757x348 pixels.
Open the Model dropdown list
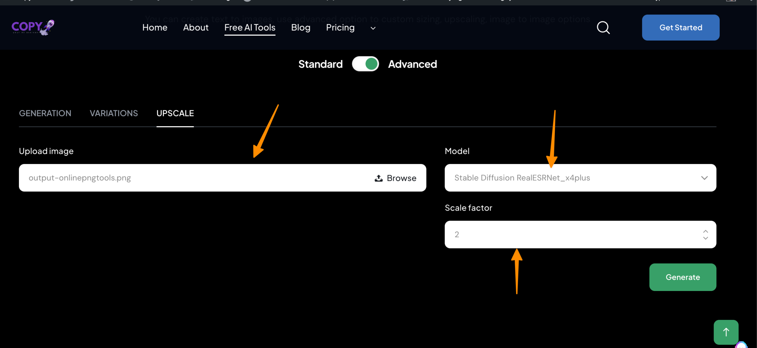pyautogui.click(x=580, y=178)
